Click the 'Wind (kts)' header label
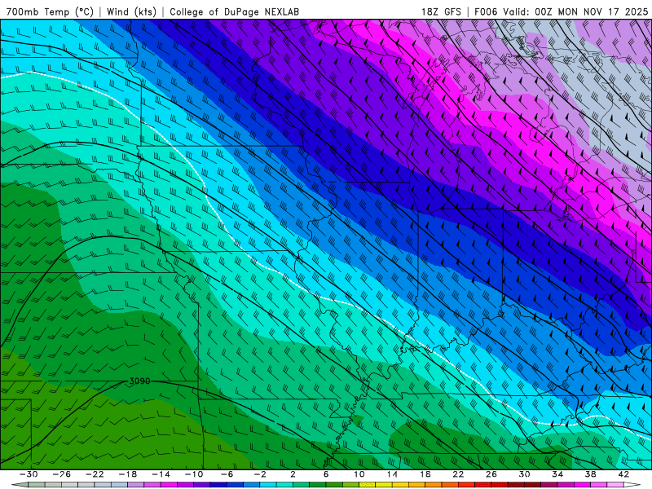 click(131, 11)
